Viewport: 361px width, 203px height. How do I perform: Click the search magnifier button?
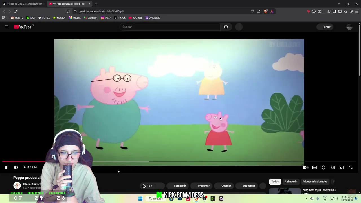coord(226,27)
